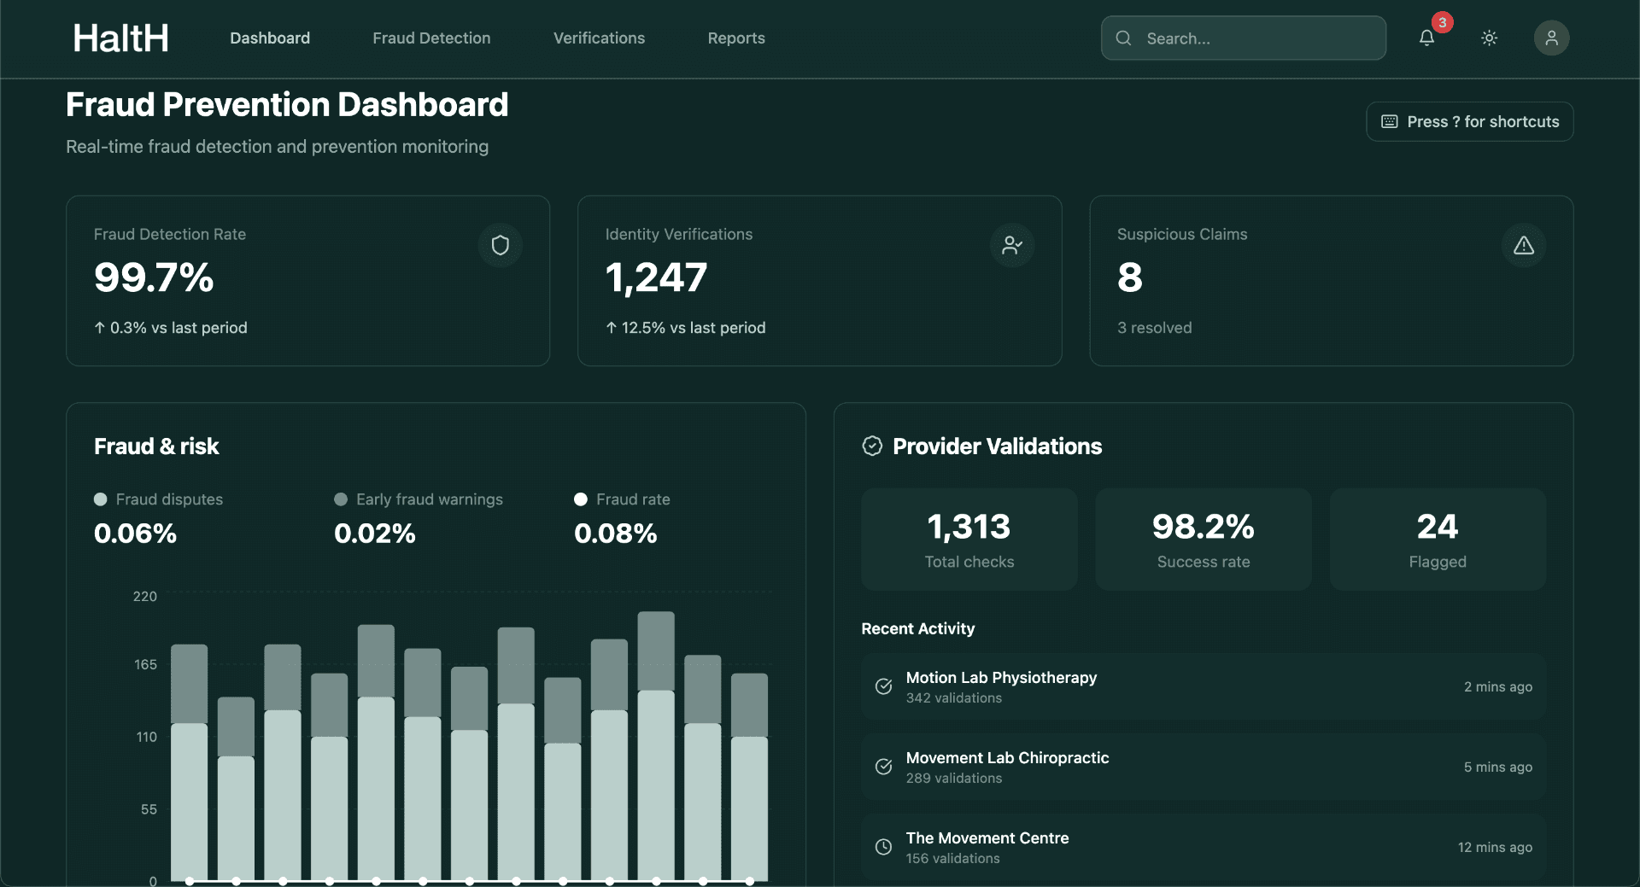The height and width of the screenshot is (887, 1640).
Task: Click the tallest bar in the chart
Action: point(656,746)
